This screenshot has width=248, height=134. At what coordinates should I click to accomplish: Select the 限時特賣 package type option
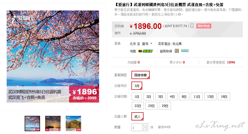pos(140,75)
